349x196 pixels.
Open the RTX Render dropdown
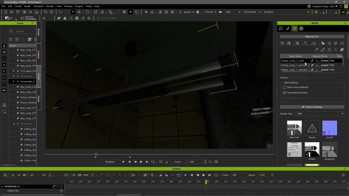pyautogui.click(x=251, y=12)
